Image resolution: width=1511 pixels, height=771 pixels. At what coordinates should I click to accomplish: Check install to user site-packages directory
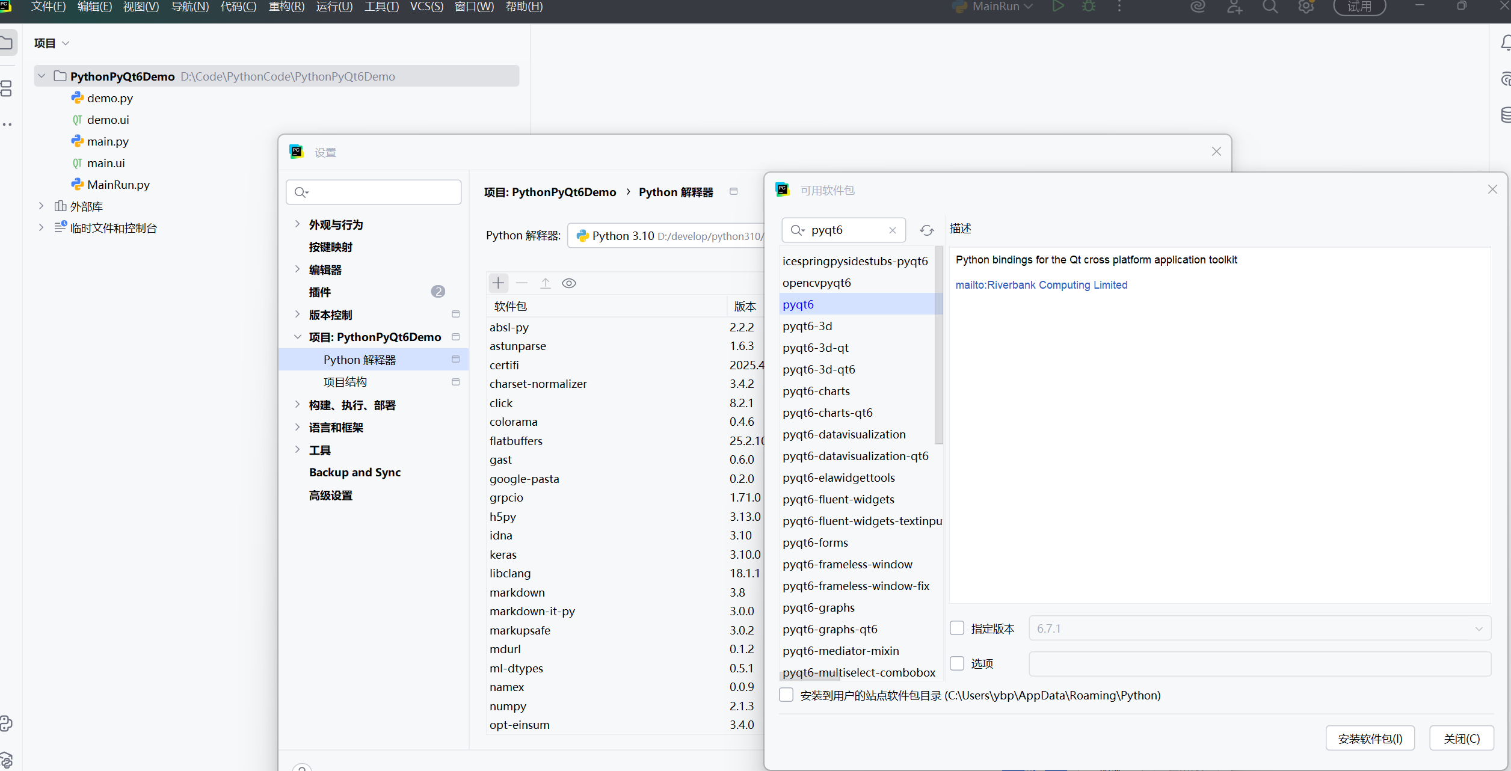tap(786, 695)
